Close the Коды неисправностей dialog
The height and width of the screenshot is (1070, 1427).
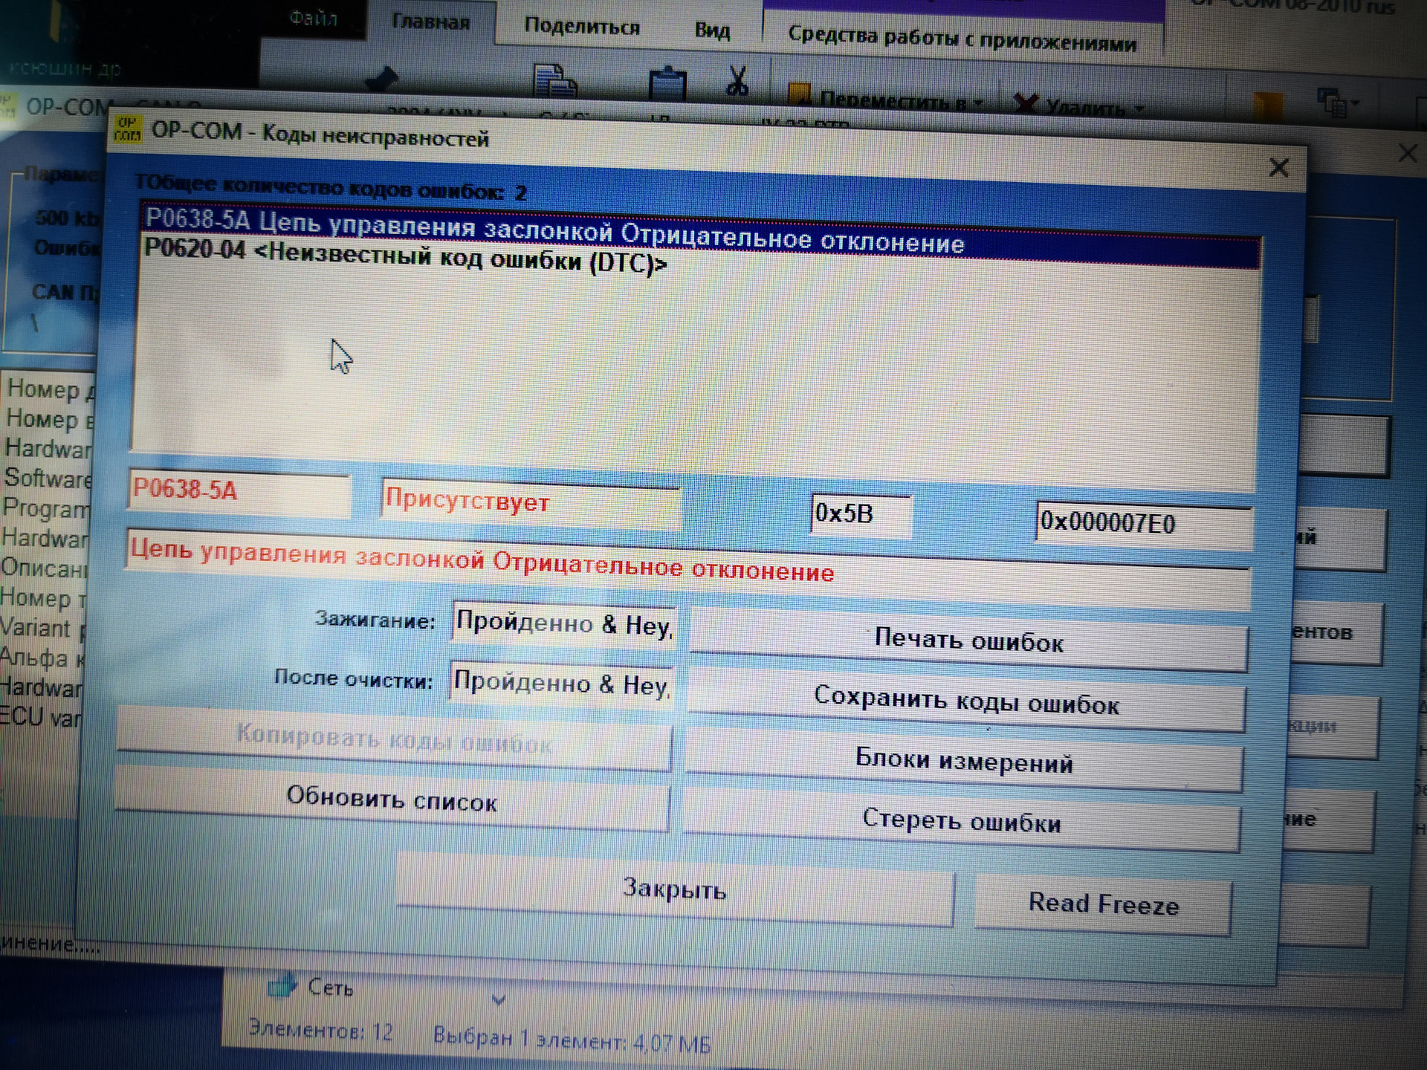(1278, 167)
